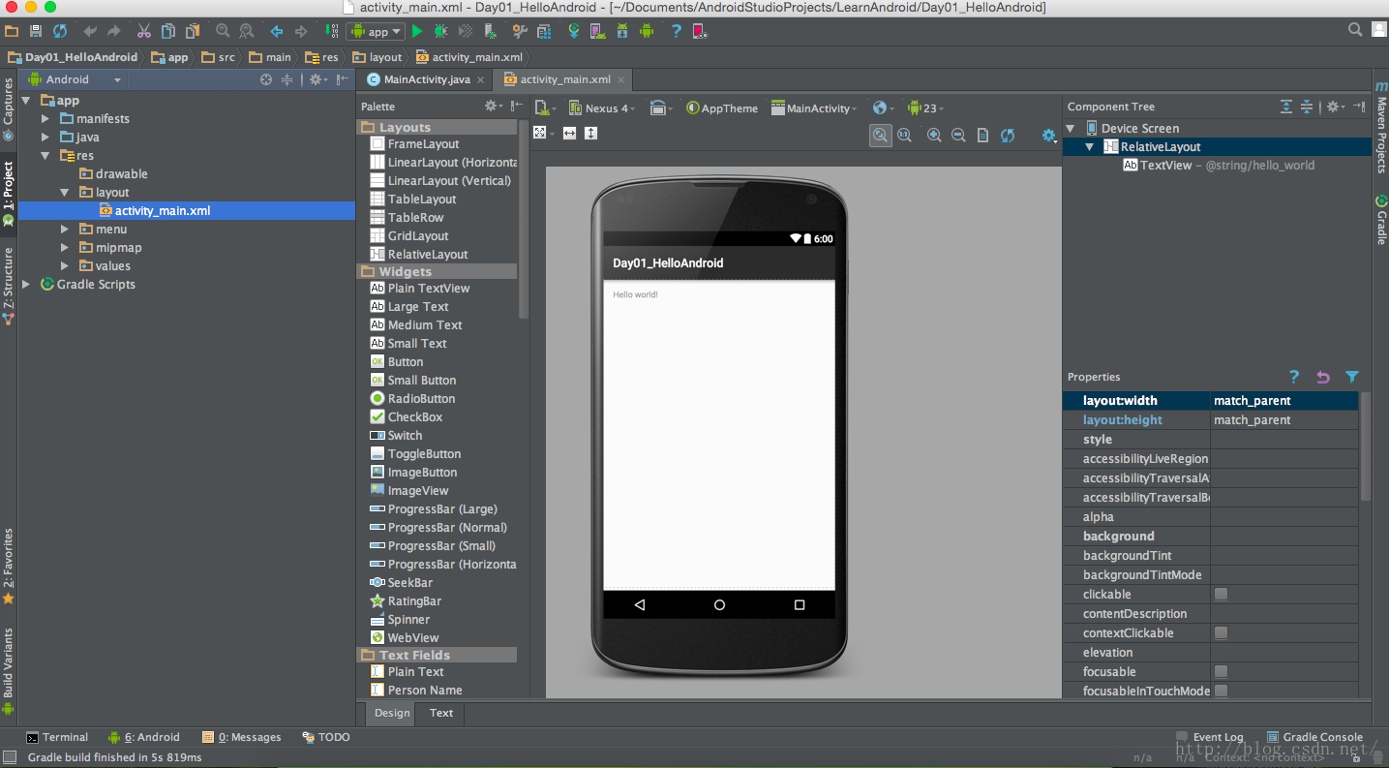1389x768 pixels.
Task: Select the TextView in Component Tree
Action: click(1165, 166)
